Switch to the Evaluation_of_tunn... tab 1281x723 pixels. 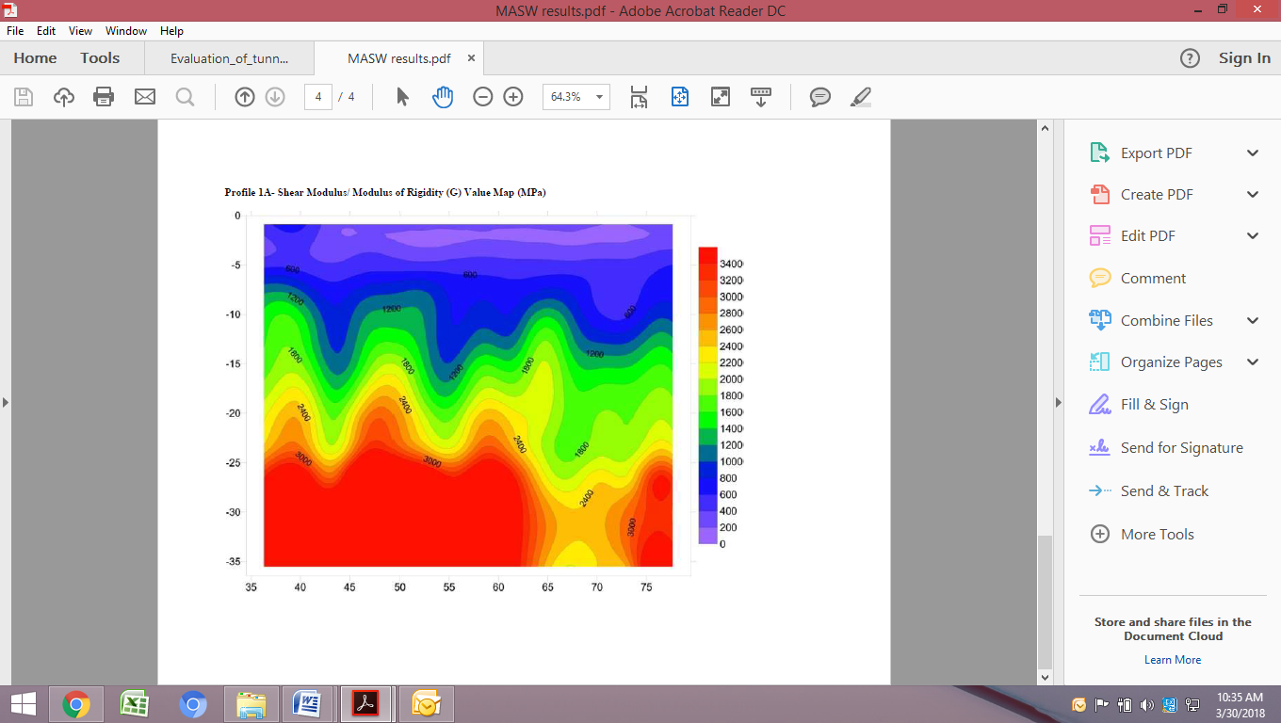coord(229,58)
